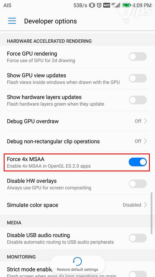The width and height of the screenshot is (155, 277).
Task: Enable Disable HW overlays switch
Action: coord(137,184)
